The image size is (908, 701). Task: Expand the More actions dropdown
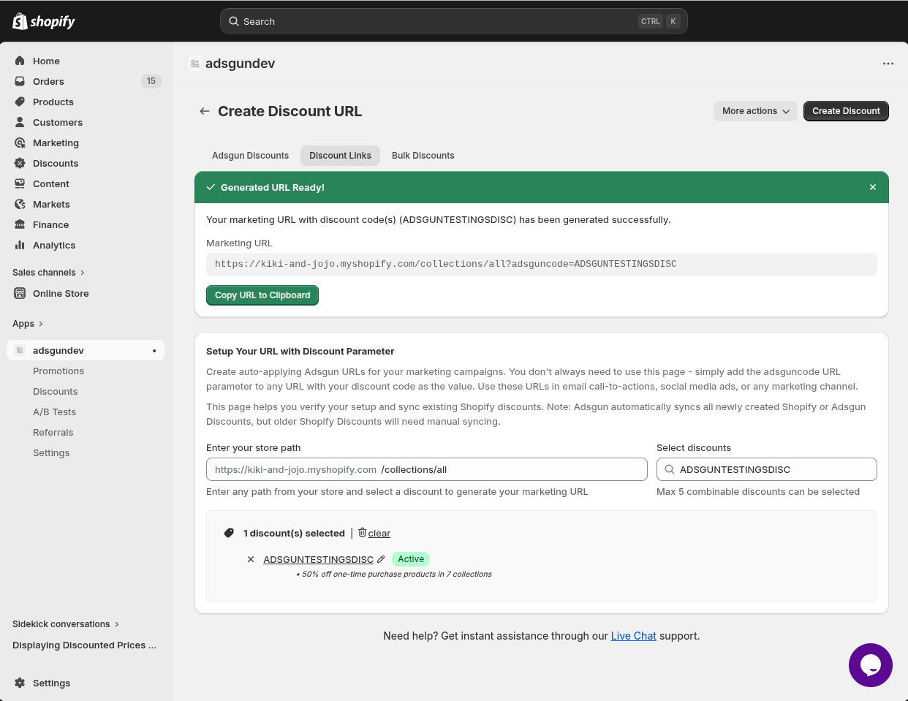click(x=755, y=111)
